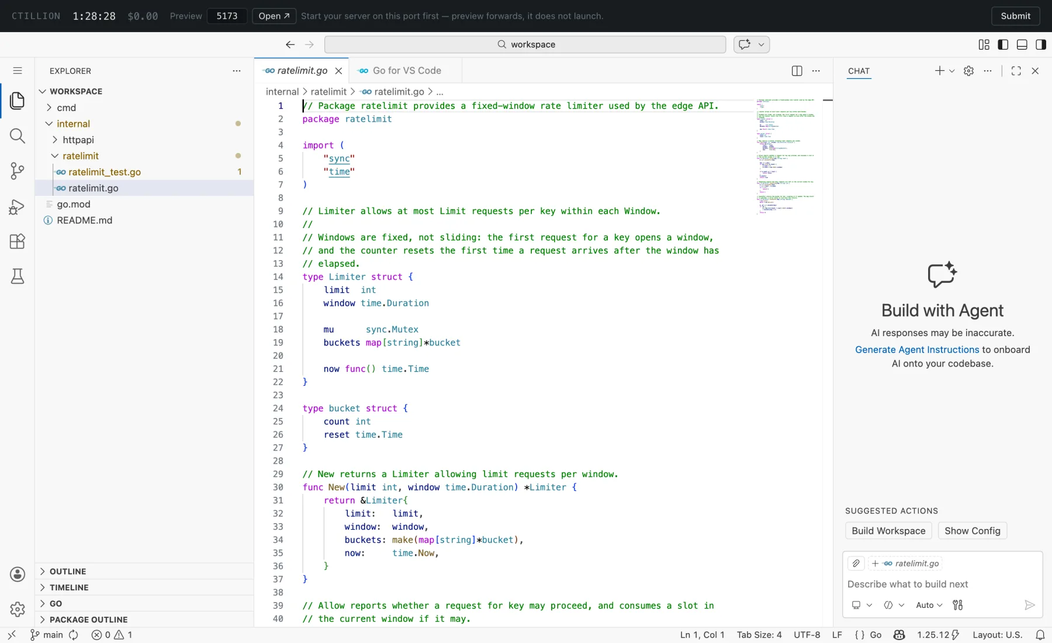This screenshot has width=1052, height=643.
Task: Click Build Workspace suggested action
Action: [x=888, y=531]
